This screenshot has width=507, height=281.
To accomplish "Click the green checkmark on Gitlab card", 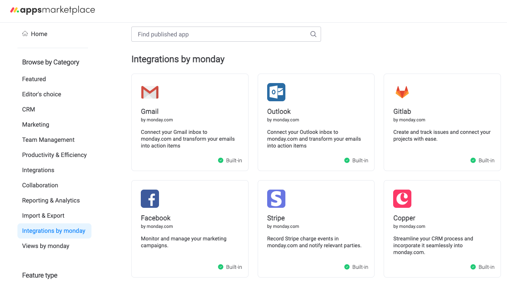I will (473, 160).
